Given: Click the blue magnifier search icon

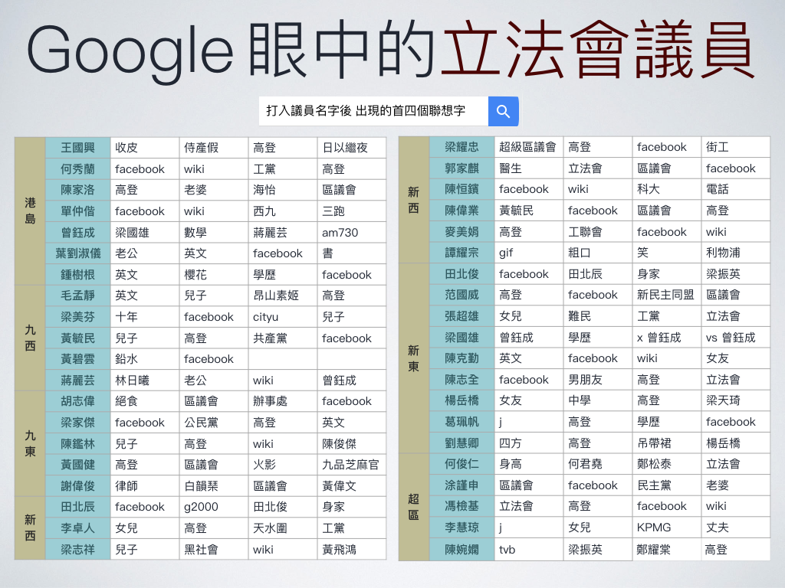Looking at the screenshot, I should (x=503, y=111).
